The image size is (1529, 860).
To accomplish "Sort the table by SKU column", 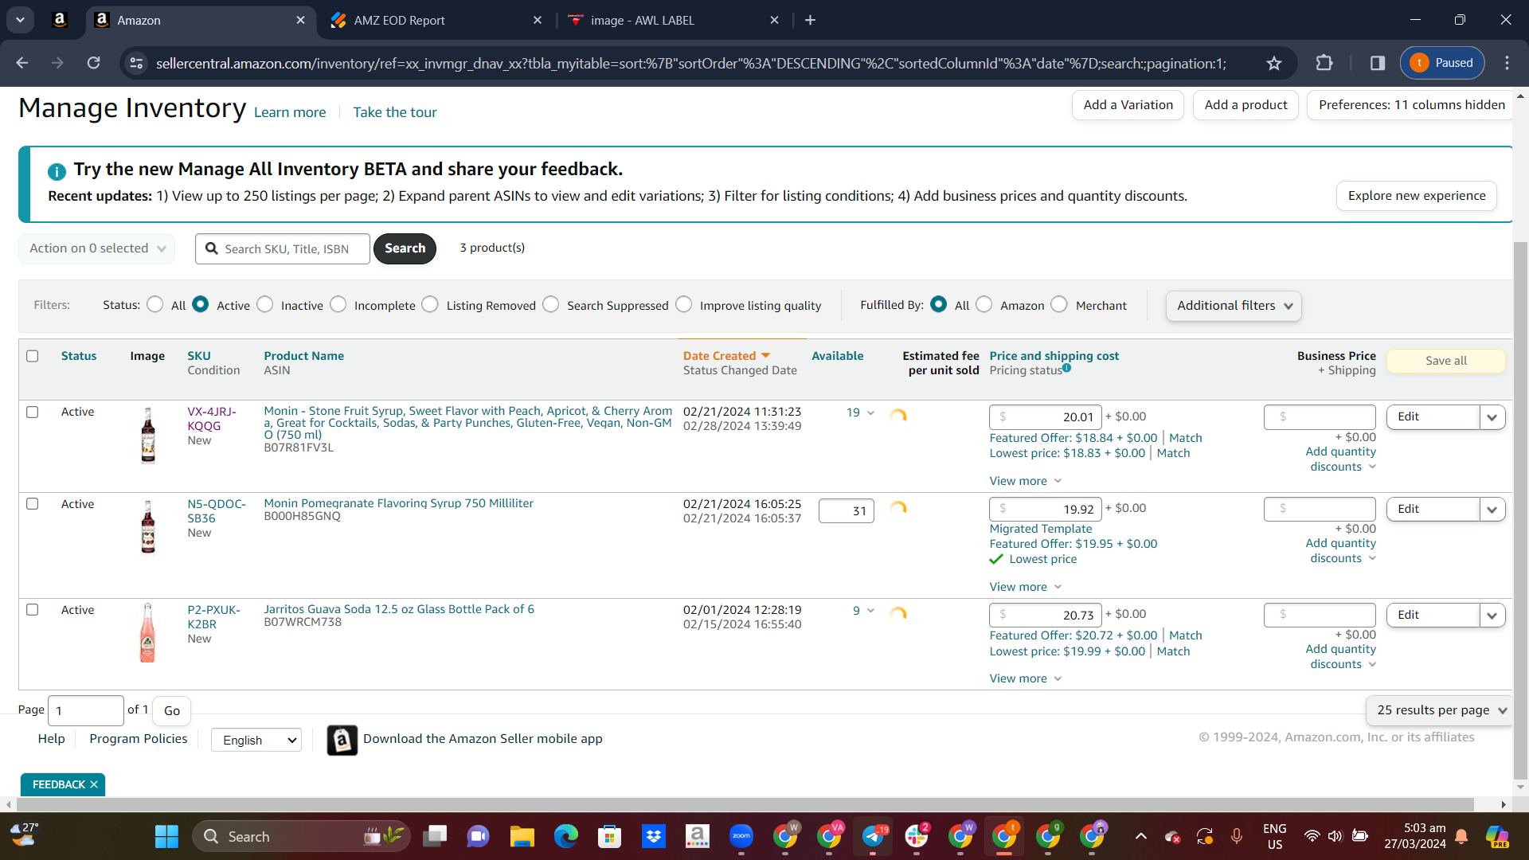I will (x=199, y=356).
